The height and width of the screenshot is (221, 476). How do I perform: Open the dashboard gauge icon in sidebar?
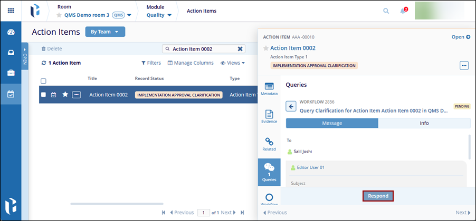point(11,32)
